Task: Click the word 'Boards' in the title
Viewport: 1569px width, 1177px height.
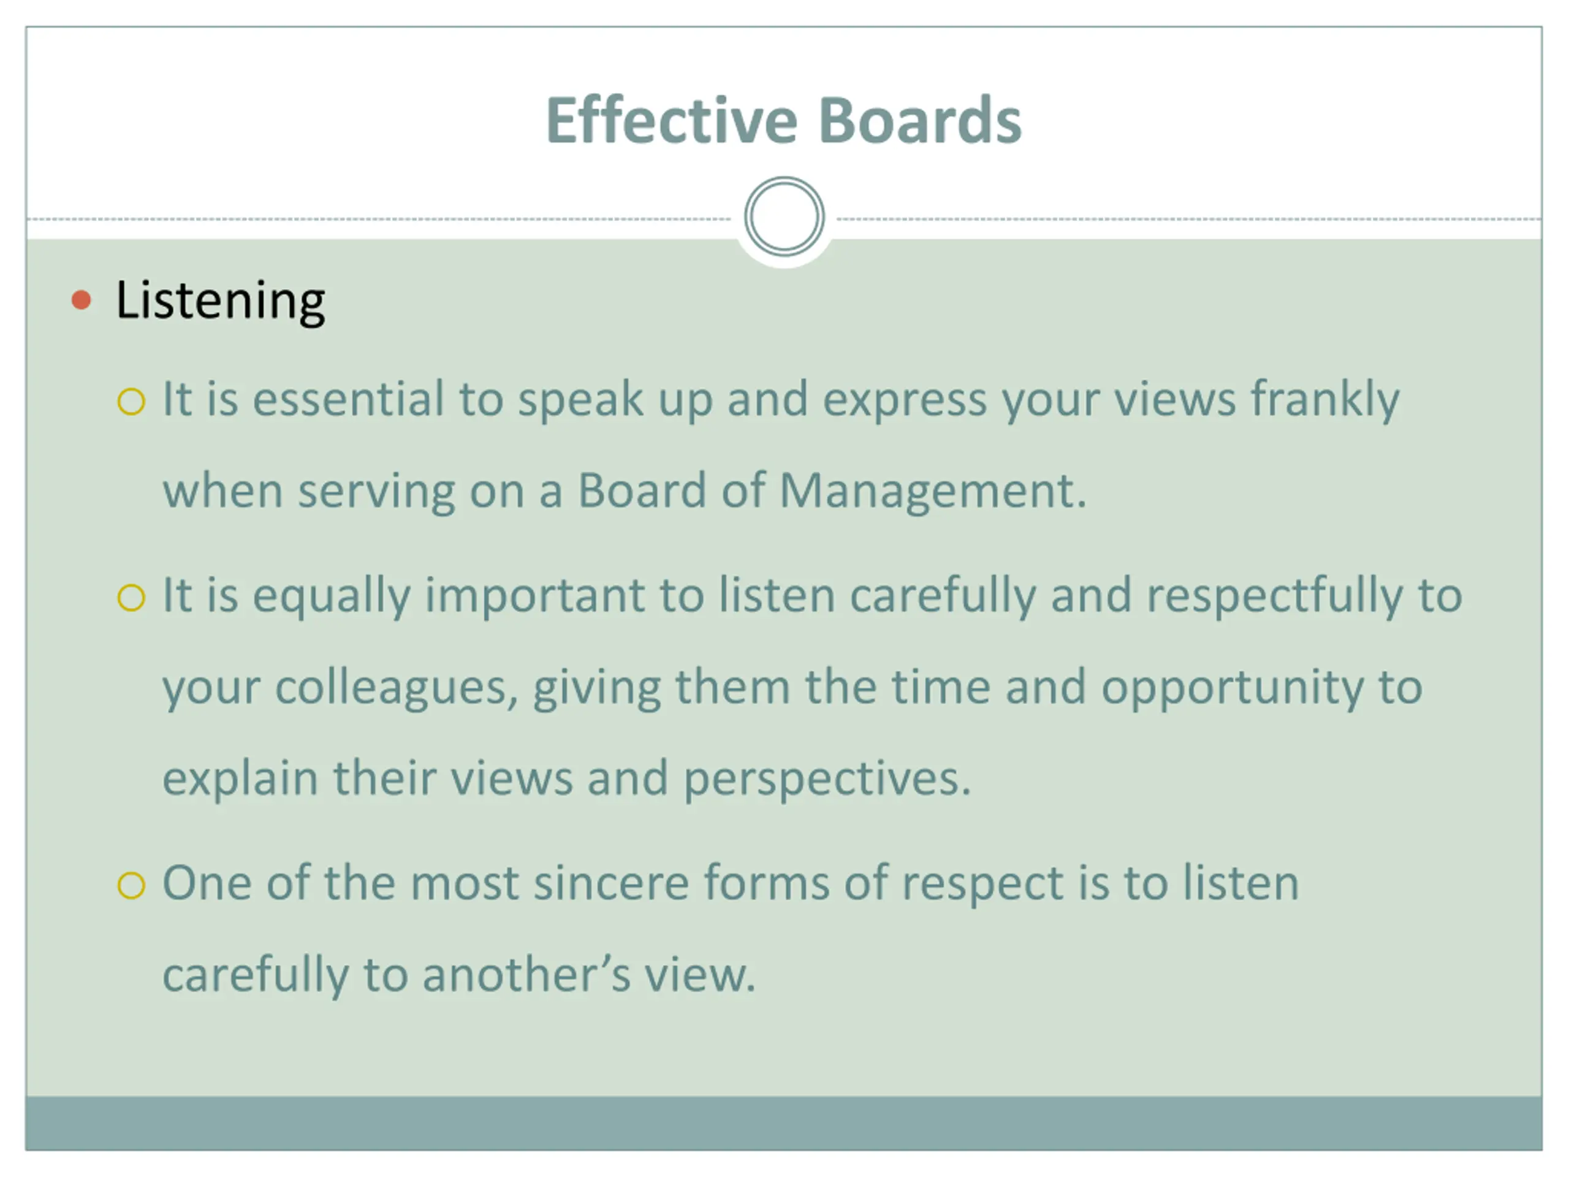Action: click(920, 121)
